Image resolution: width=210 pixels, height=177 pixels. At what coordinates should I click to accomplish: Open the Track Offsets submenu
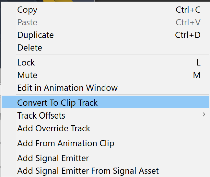pyautogui.click(x=41, y=115)
